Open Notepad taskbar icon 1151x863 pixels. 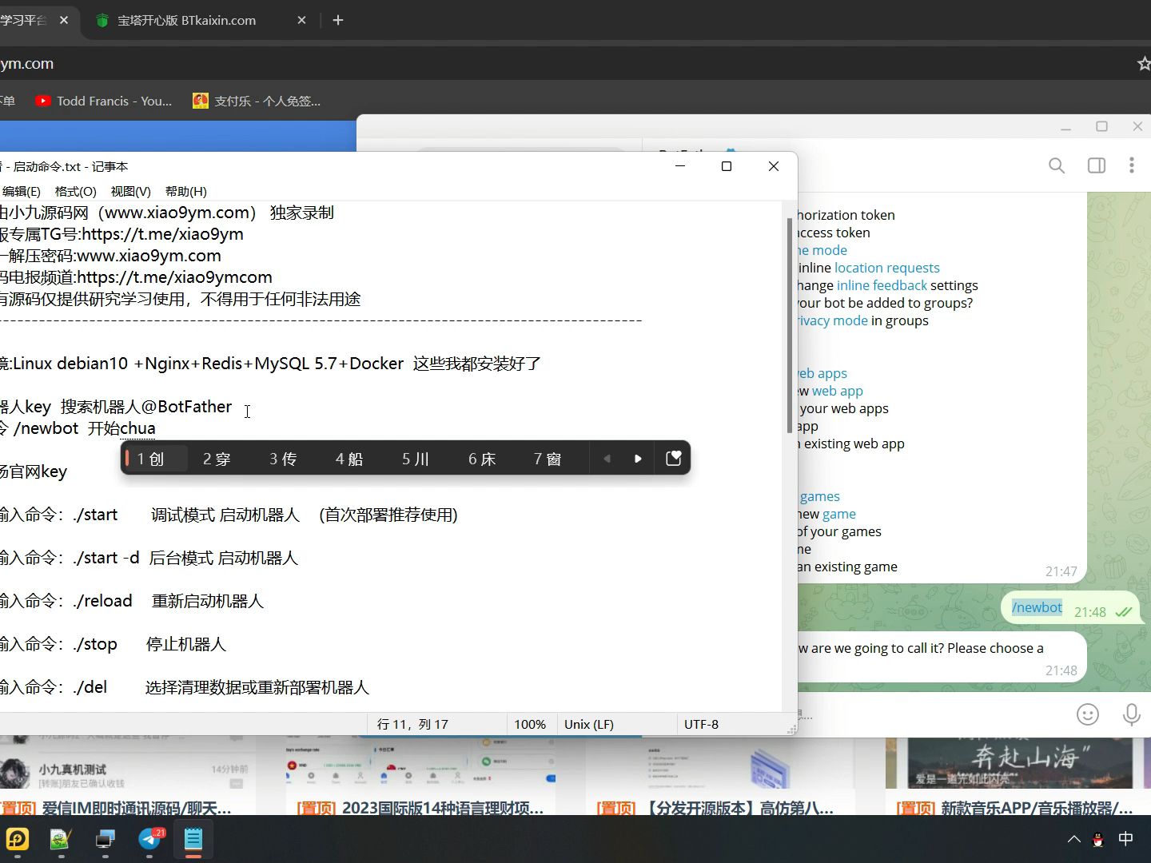coord(193,839)
